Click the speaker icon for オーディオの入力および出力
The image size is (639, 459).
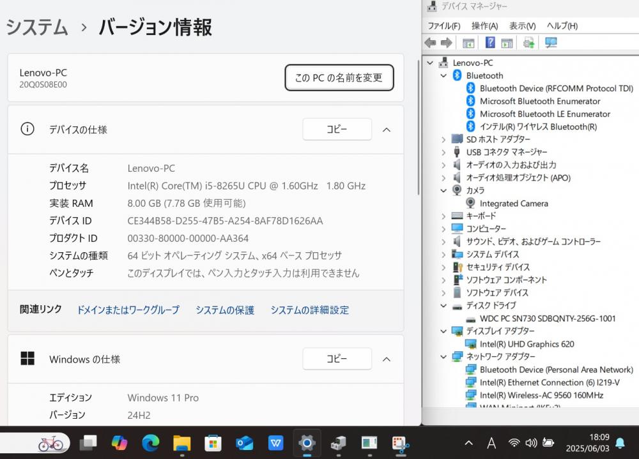(457, 165)
